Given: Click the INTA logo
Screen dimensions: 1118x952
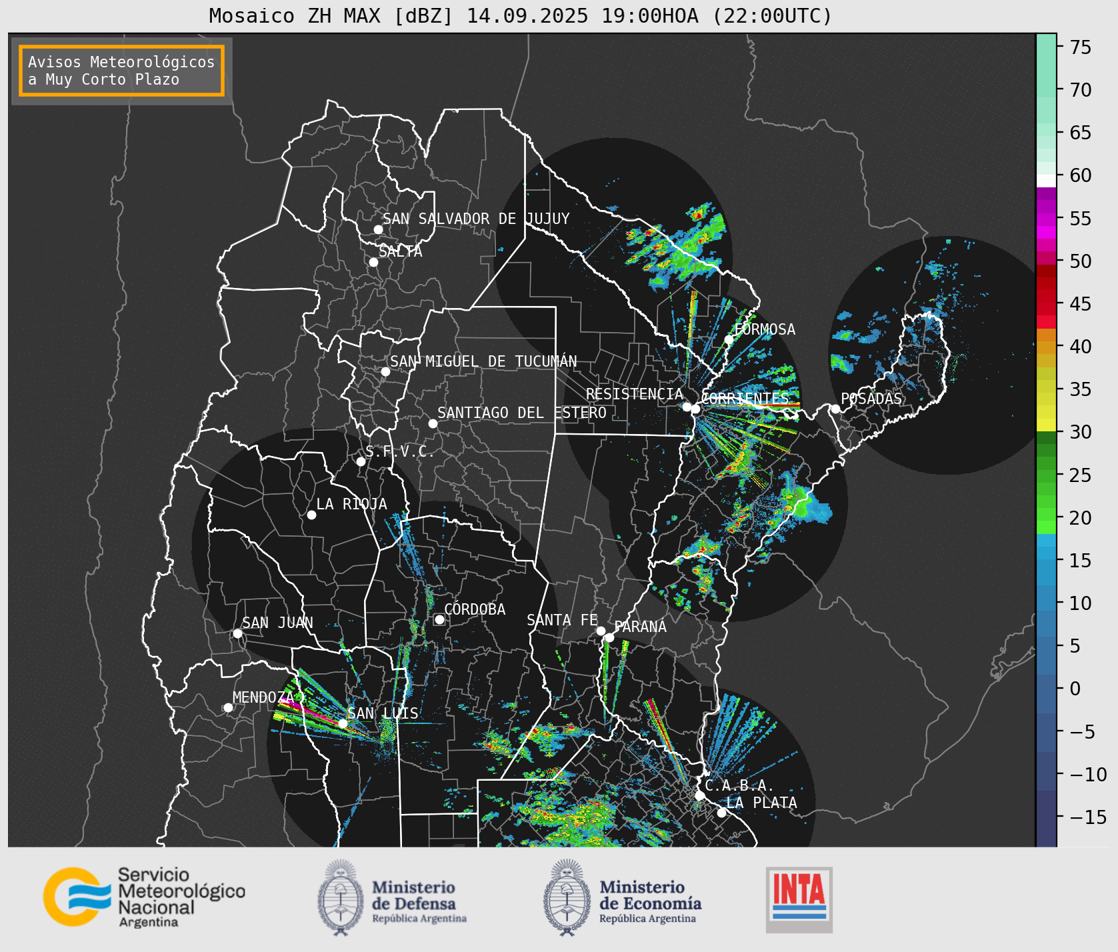Looking at the screenshot, I should coord(799,899).
